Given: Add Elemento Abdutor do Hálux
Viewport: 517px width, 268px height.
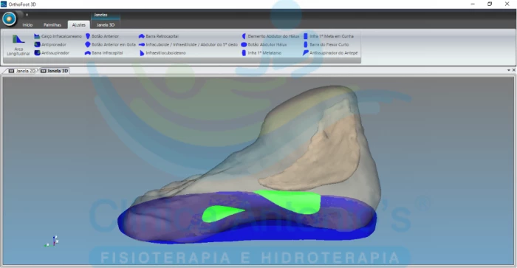Looking at the screenshot, I should 270,36.
